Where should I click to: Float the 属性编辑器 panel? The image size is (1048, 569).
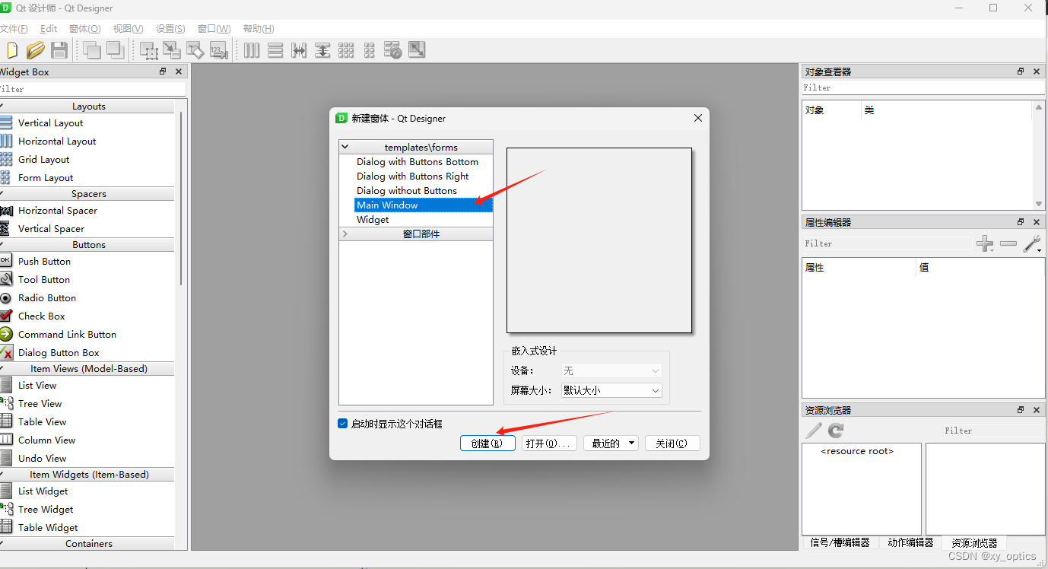pyautogui.click(x=1021, y=222)
